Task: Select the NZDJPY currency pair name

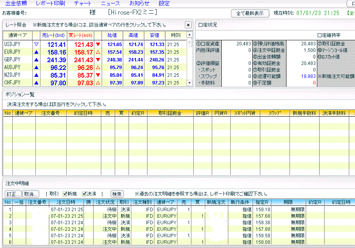Action: [12, 75]
